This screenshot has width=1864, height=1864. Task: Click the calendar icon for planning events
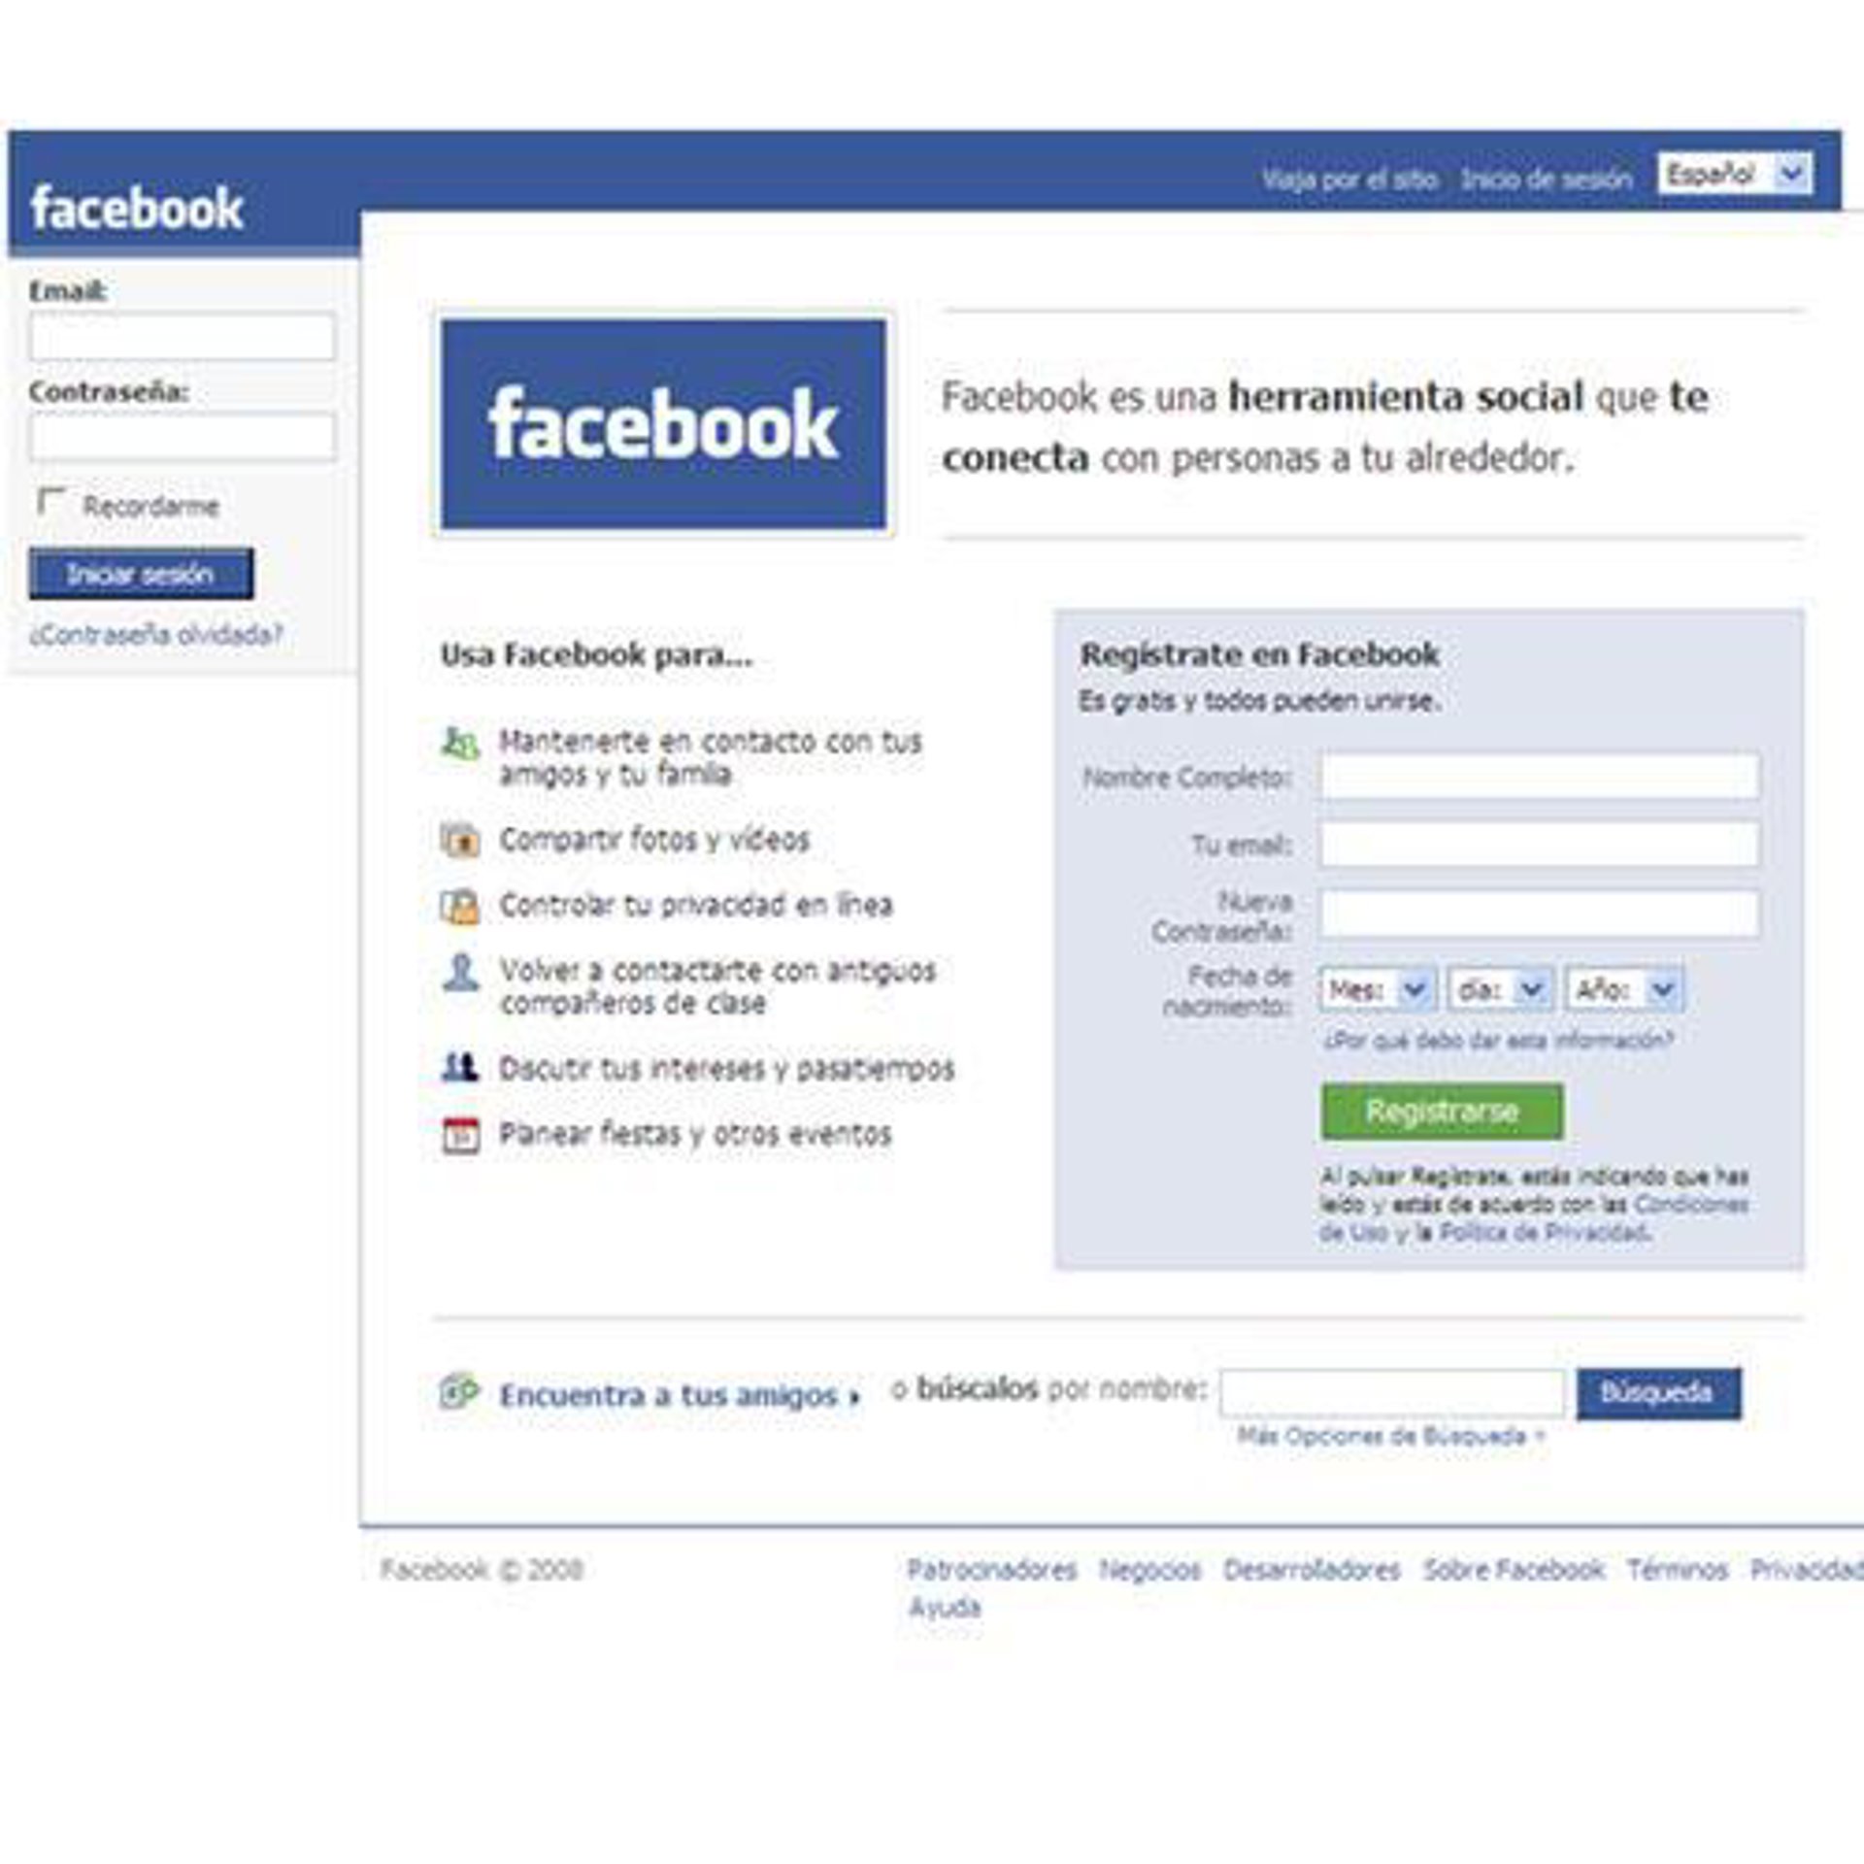(460, 1135)
